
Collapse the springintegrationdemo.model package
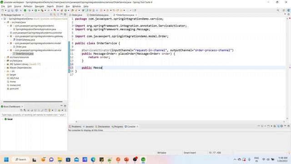(8, 43)
